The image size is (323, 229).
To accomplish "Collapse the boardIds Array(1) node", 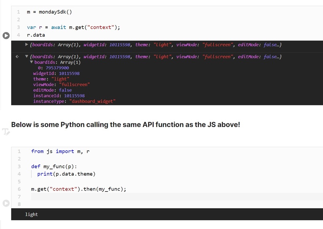I will [31, 62].
